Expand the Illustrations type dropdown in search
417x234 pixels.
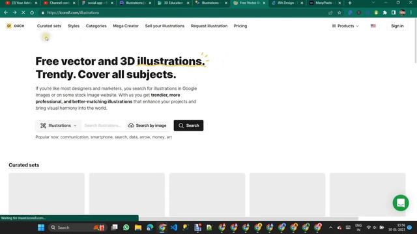pos(58,125)
